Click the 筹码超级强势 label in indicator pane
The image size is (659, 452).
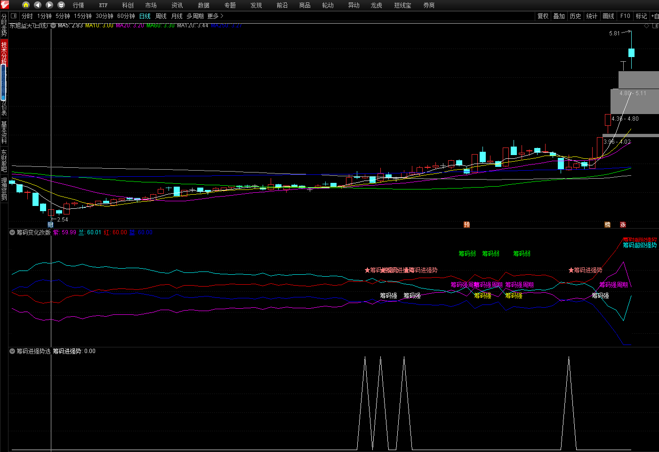640,245
